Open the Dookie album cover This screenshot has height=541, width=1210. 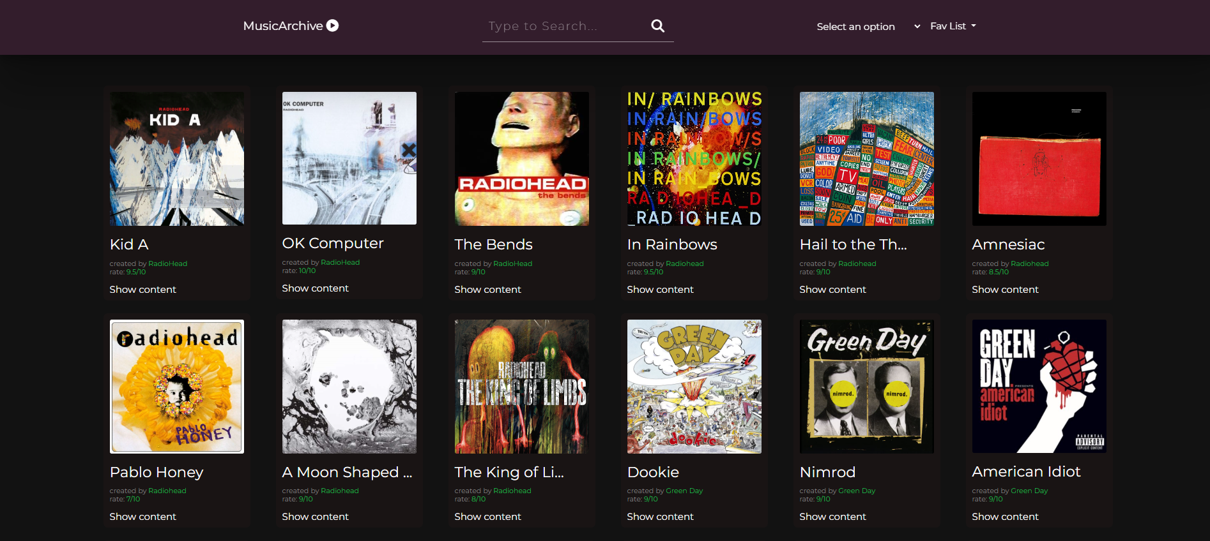point(694,387)
